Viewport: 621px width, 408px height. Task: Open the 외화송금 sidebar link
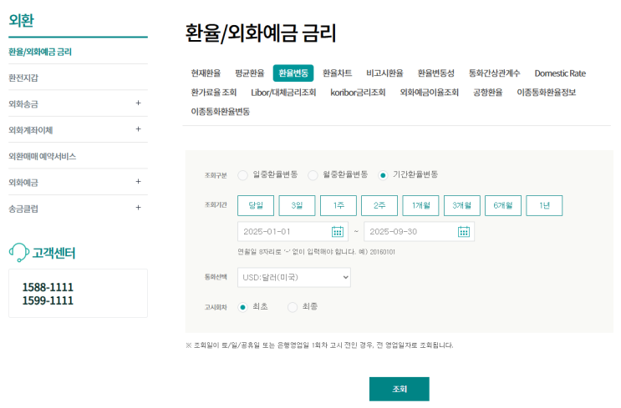[x=23, y=104]
